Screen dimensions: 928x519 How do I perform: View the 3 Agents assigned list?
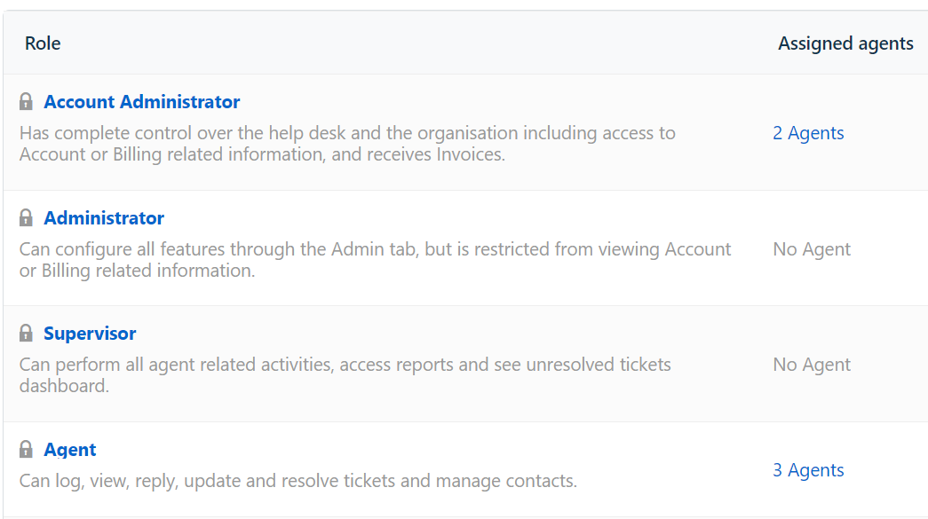808,470
